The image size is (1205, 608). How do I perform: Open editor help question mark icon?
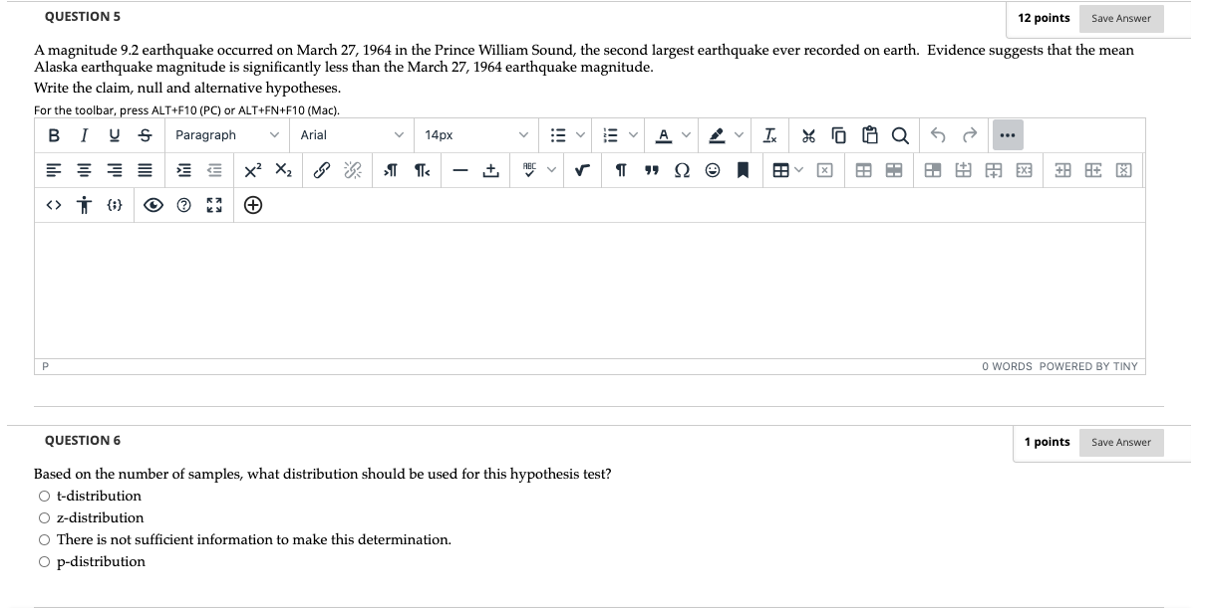click(183, 206)
